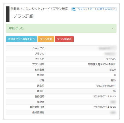124x123 pixels.
Task: Click the 状態 label
Action: tap(42, 80)
